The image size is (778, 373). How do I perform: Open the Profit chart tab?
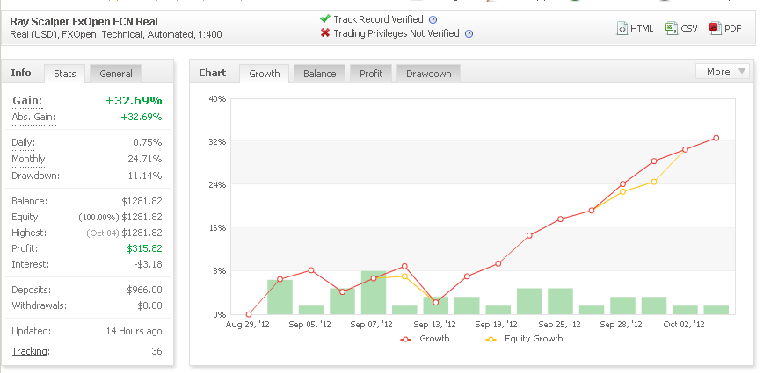tap(371, 74)
